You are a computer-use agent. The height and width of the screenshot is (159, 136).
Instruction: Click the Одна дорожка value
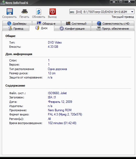pyautogui.click(x=57, y=69)
